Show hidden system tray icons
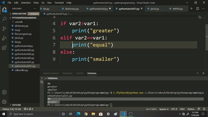 (180, 114)
